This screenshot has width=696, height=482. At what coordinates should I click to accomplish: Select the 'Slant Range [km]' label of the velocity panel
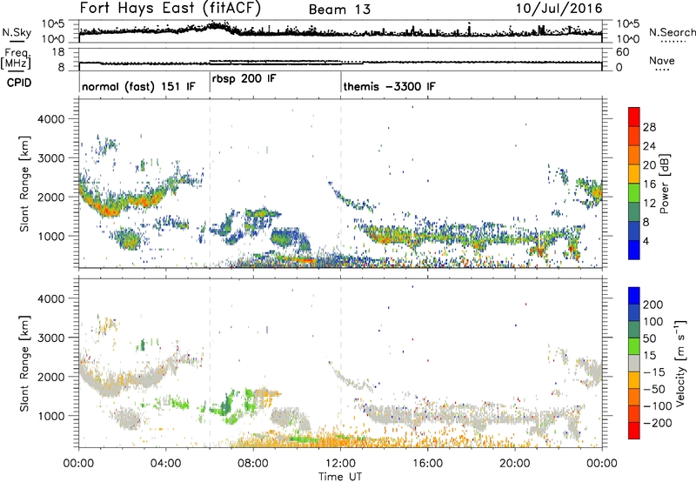pyautogui.click(x=25, y=363)
